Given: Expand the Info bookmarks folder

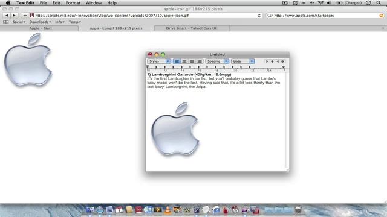Looking at the screenshot, I should (x=60, y=22).
